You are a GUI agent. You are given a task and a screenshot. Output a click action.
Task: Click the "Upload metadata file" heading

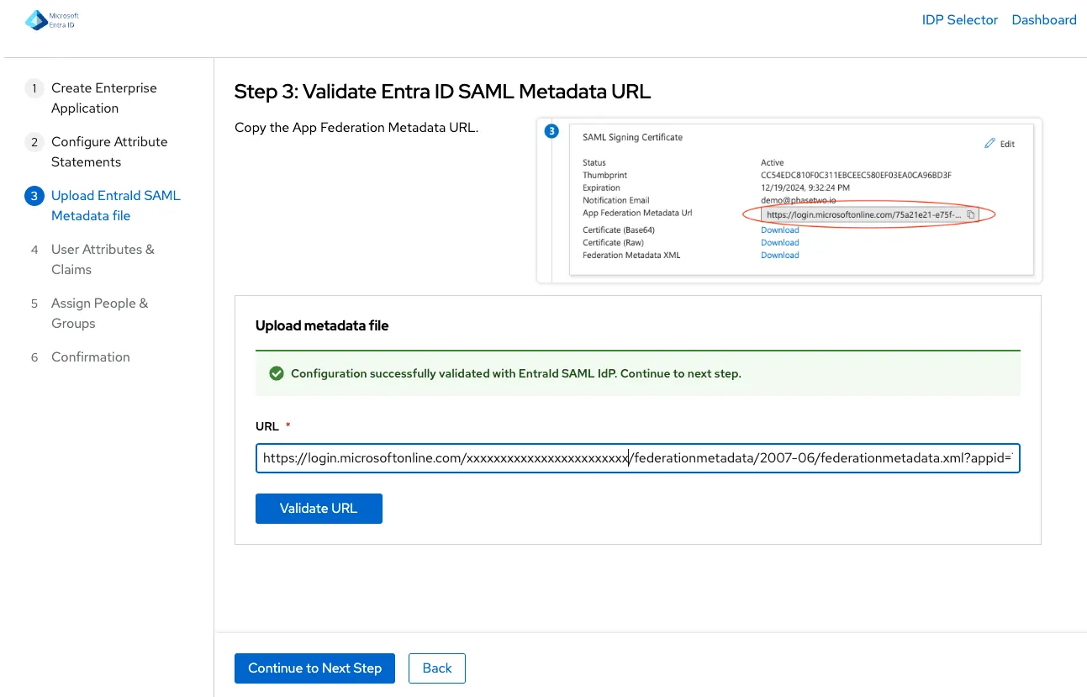[x=322, y=325]
